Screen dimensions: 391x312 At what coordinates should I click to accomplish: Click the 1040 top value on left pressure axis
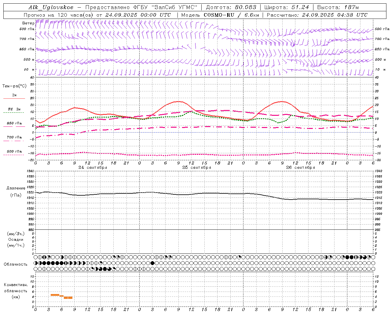point(30,171)
